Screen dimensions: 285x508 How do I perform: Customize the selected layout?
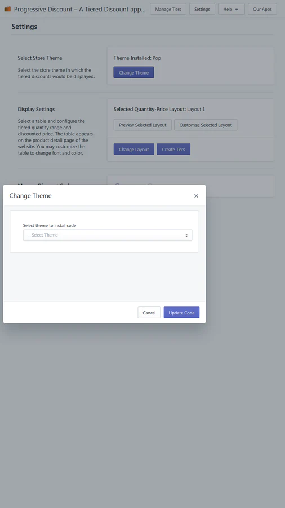206,125
